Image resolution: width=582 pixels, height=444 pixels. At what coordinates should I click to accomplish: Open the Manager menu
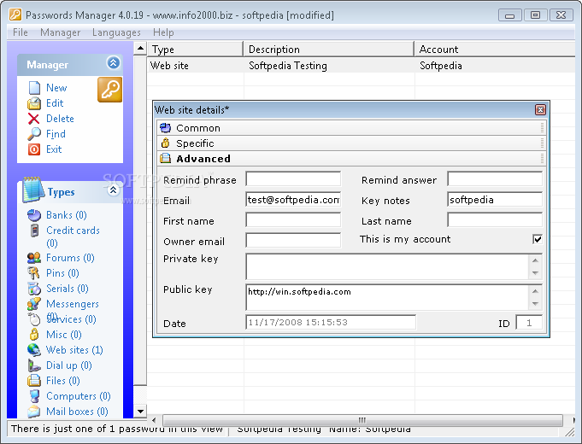click(60, 32)
